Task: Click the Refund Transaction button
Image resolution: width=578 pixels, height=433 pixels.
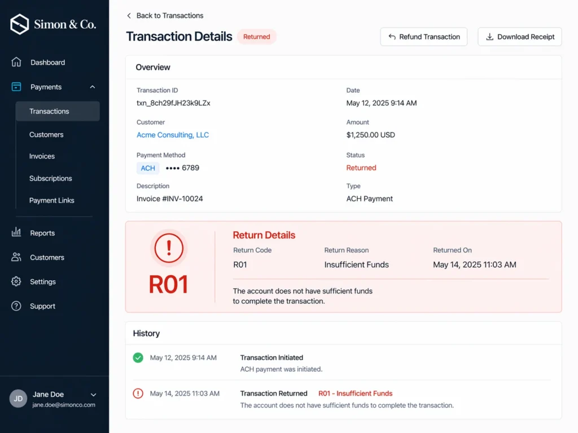Action: 424,37
